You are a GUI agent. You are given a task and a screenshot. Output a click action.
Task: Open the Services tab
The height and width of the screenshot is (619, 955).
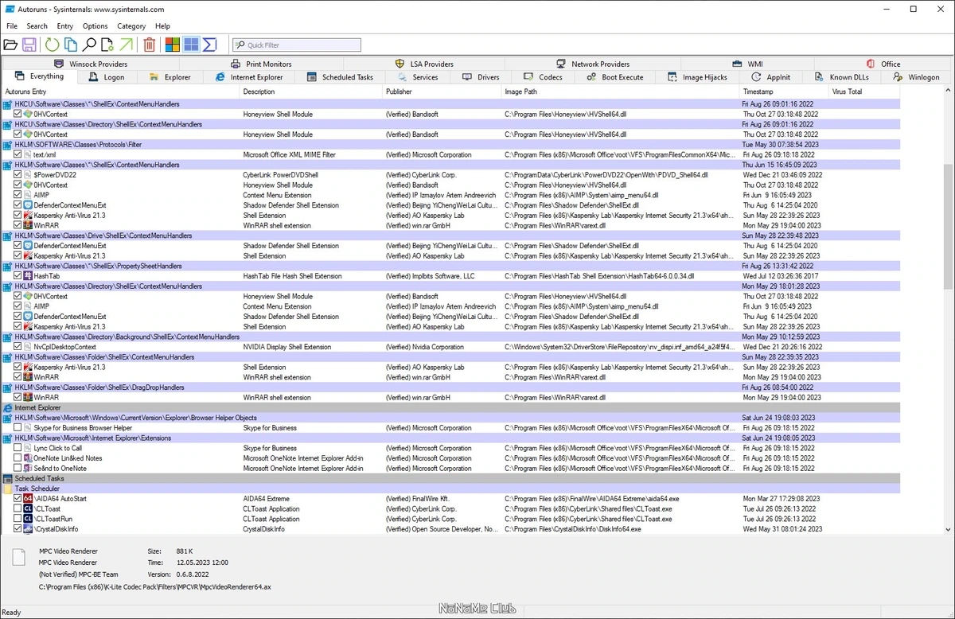(x=417, y=77)
